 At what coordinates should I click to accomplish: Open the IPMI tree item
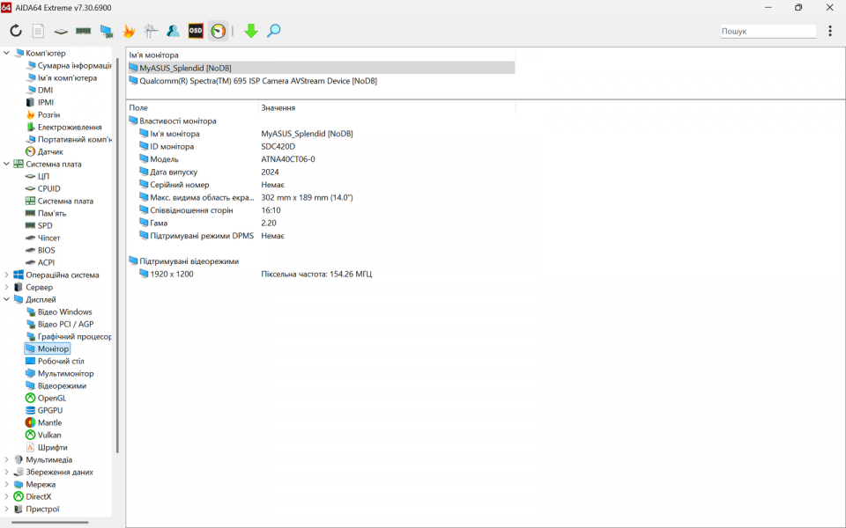pyautogui.click(x=40, y=102)
